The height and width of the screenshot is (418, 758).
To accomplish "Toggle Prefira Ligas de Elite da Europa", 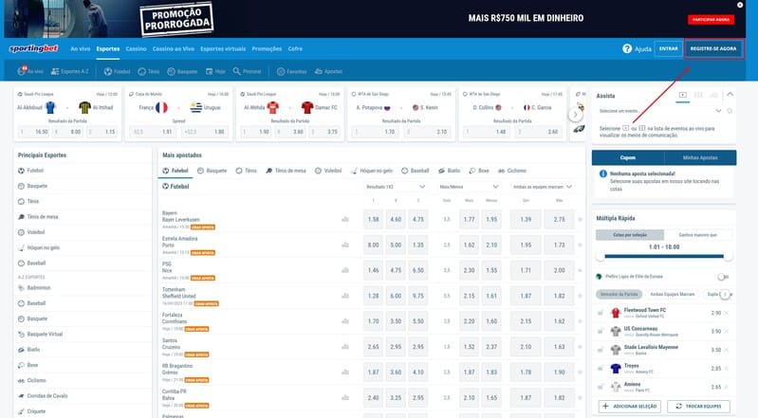I will click(x=723, y=277).
